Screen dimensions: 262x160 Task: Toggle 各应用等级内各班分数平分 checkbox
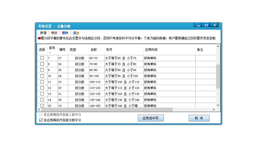click(41, 120)
